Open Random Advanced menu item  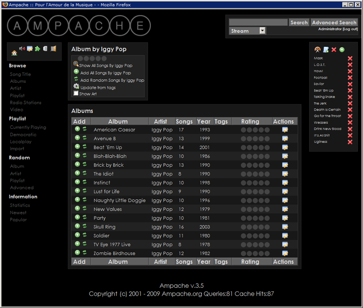pos(22,187)
